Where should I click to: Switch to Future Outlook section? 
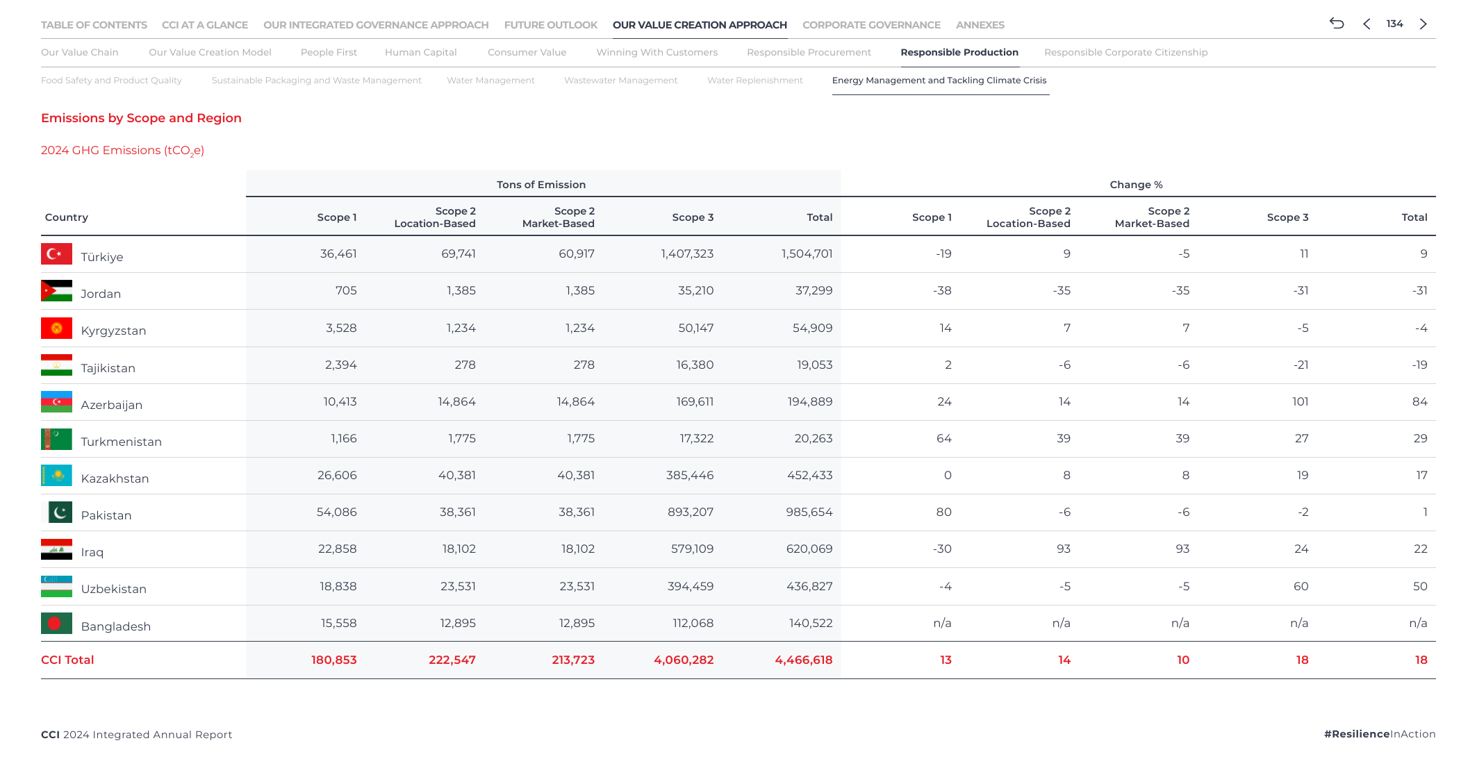(551, 25)
